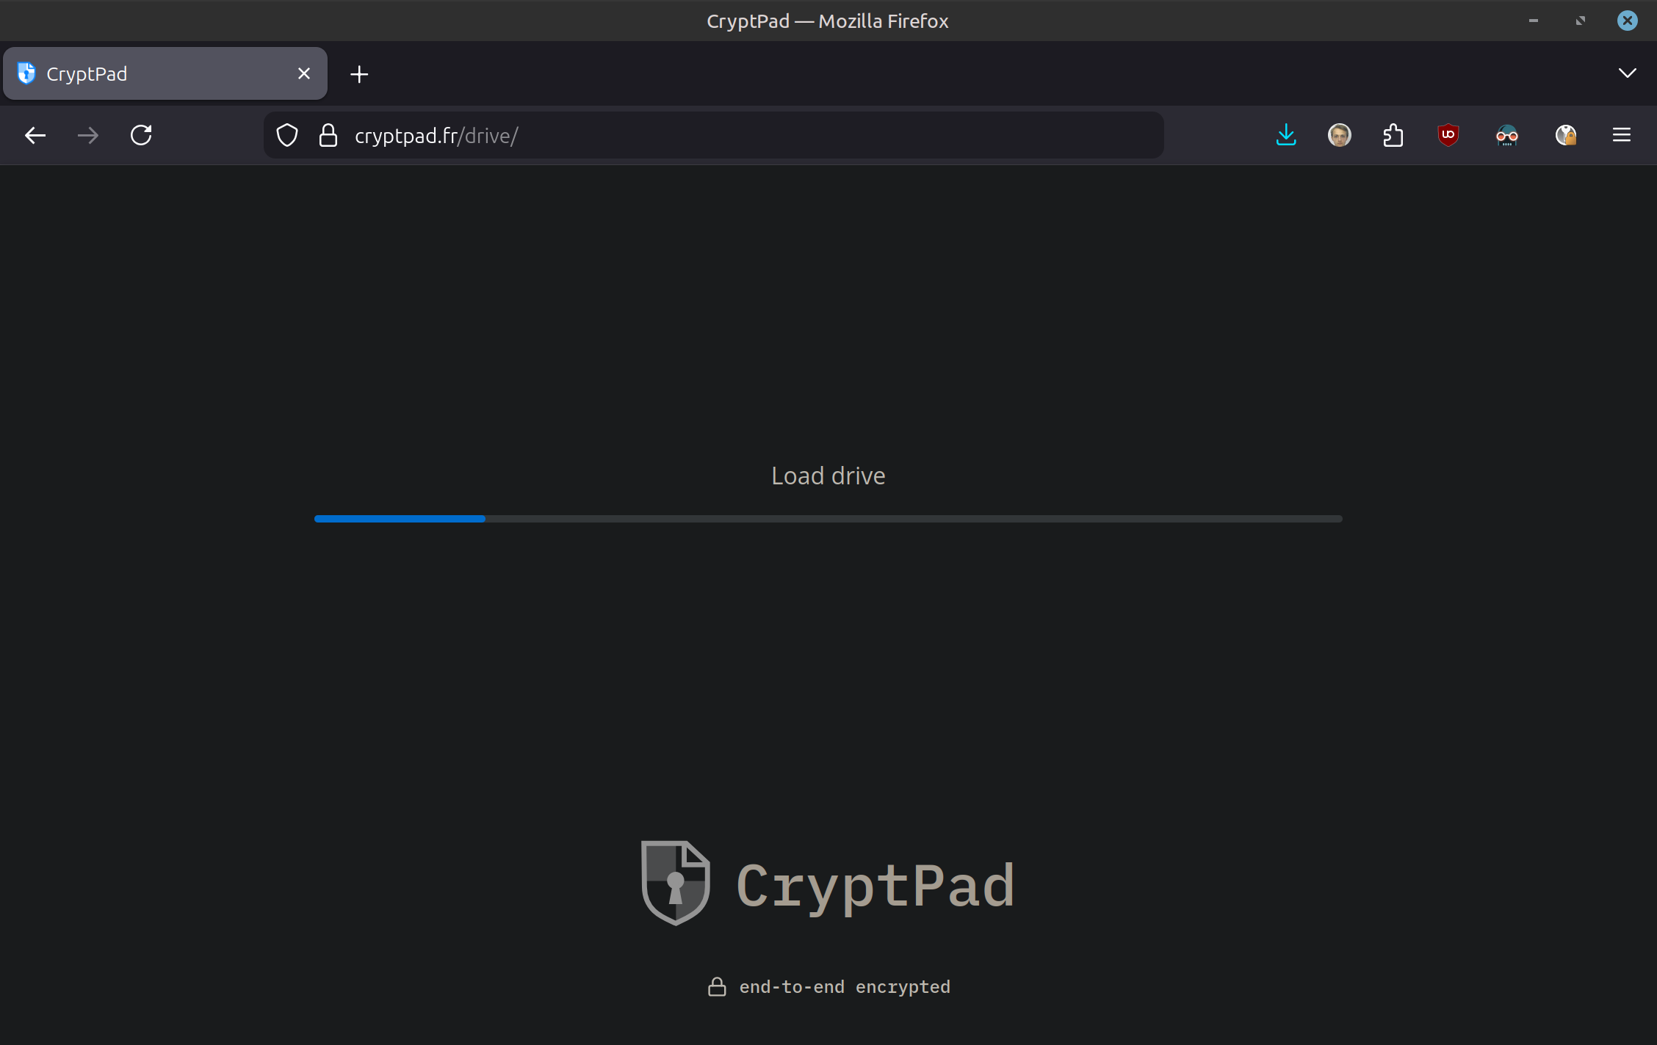Click the cryptpad.fr/drive/ address field
The width and height of the screenshot is (1657, 1045).
click(x=734, y=135)
